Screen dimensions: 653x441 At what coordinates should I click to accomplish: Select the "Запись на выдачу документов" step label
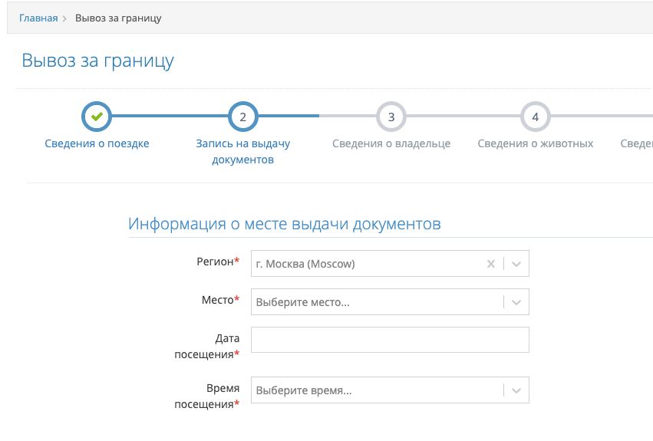[x=242, y=151]
